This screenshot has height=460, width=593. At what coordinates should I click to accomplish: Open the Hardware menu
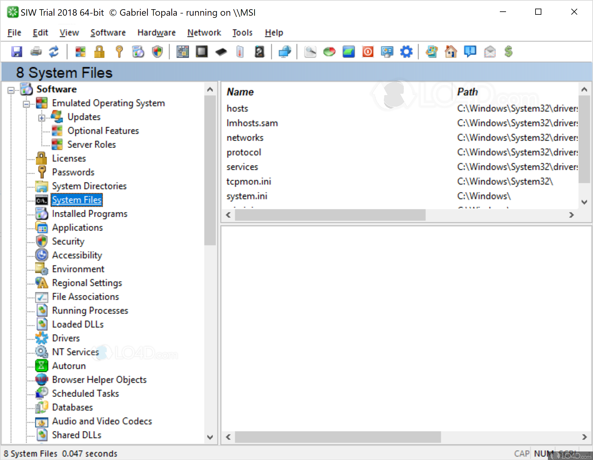coord(156,33)
